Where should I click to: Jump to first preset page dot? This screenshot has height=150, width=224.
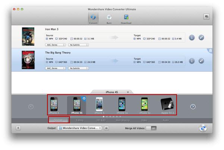[x=103, y=117]
